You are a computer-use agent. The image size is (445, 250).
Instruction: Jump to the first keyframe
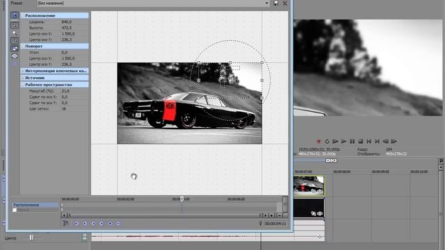pos(76,224)
